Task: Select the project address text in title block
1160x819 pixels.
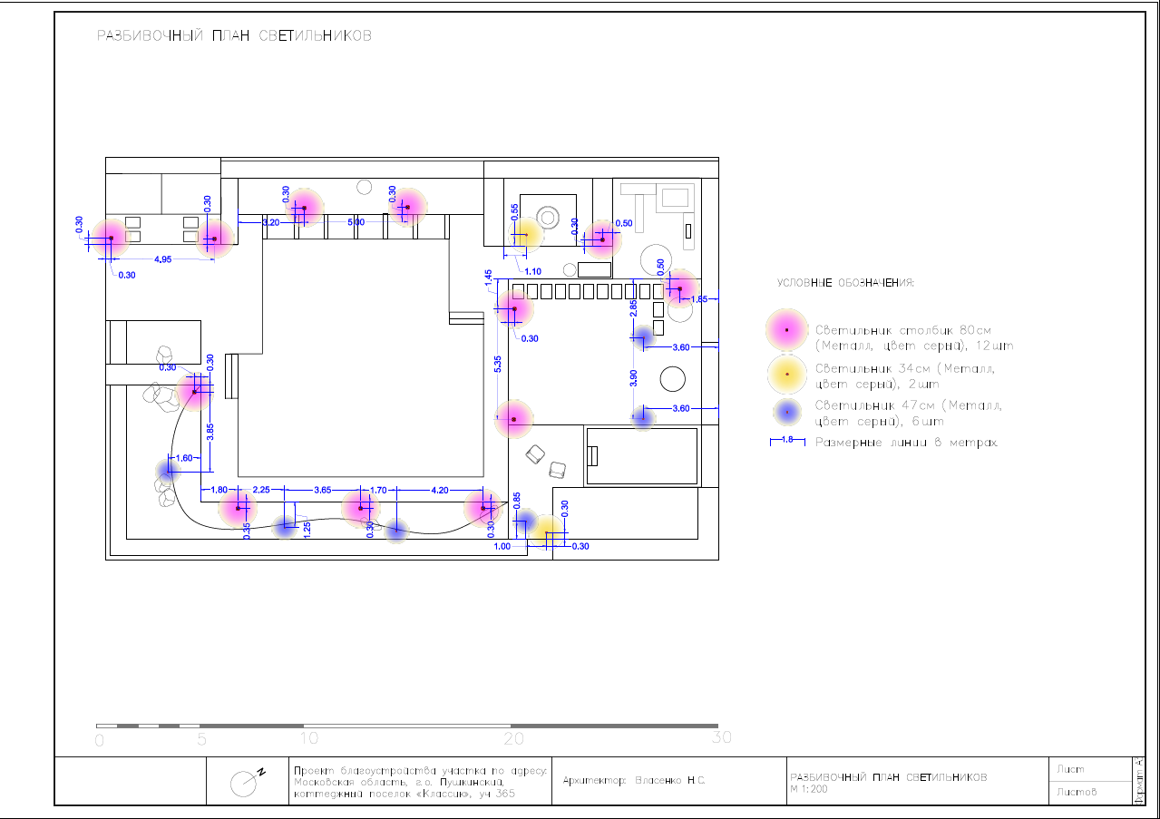Action: click(420, 782)
